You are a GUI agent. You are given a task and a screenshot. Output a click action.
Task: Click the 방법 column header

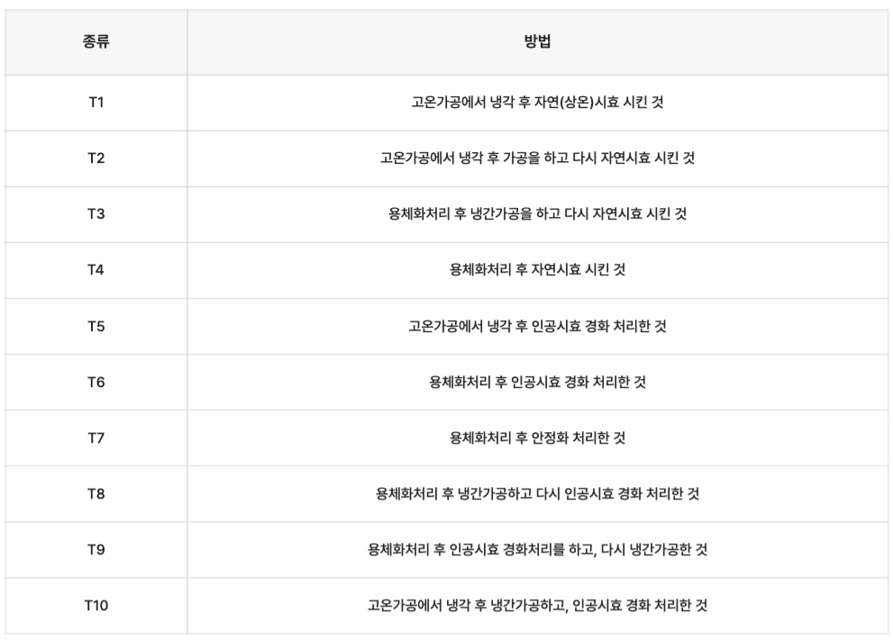pyautogui.click(x=537, y=41)
